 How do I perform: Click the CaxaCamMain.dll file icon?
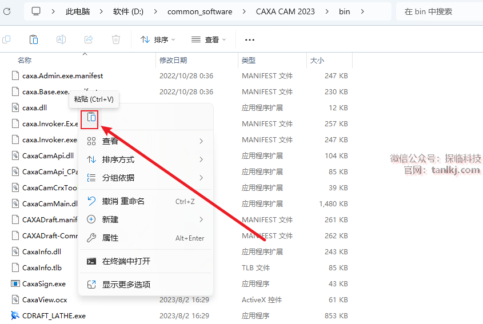tap(15, 203)
